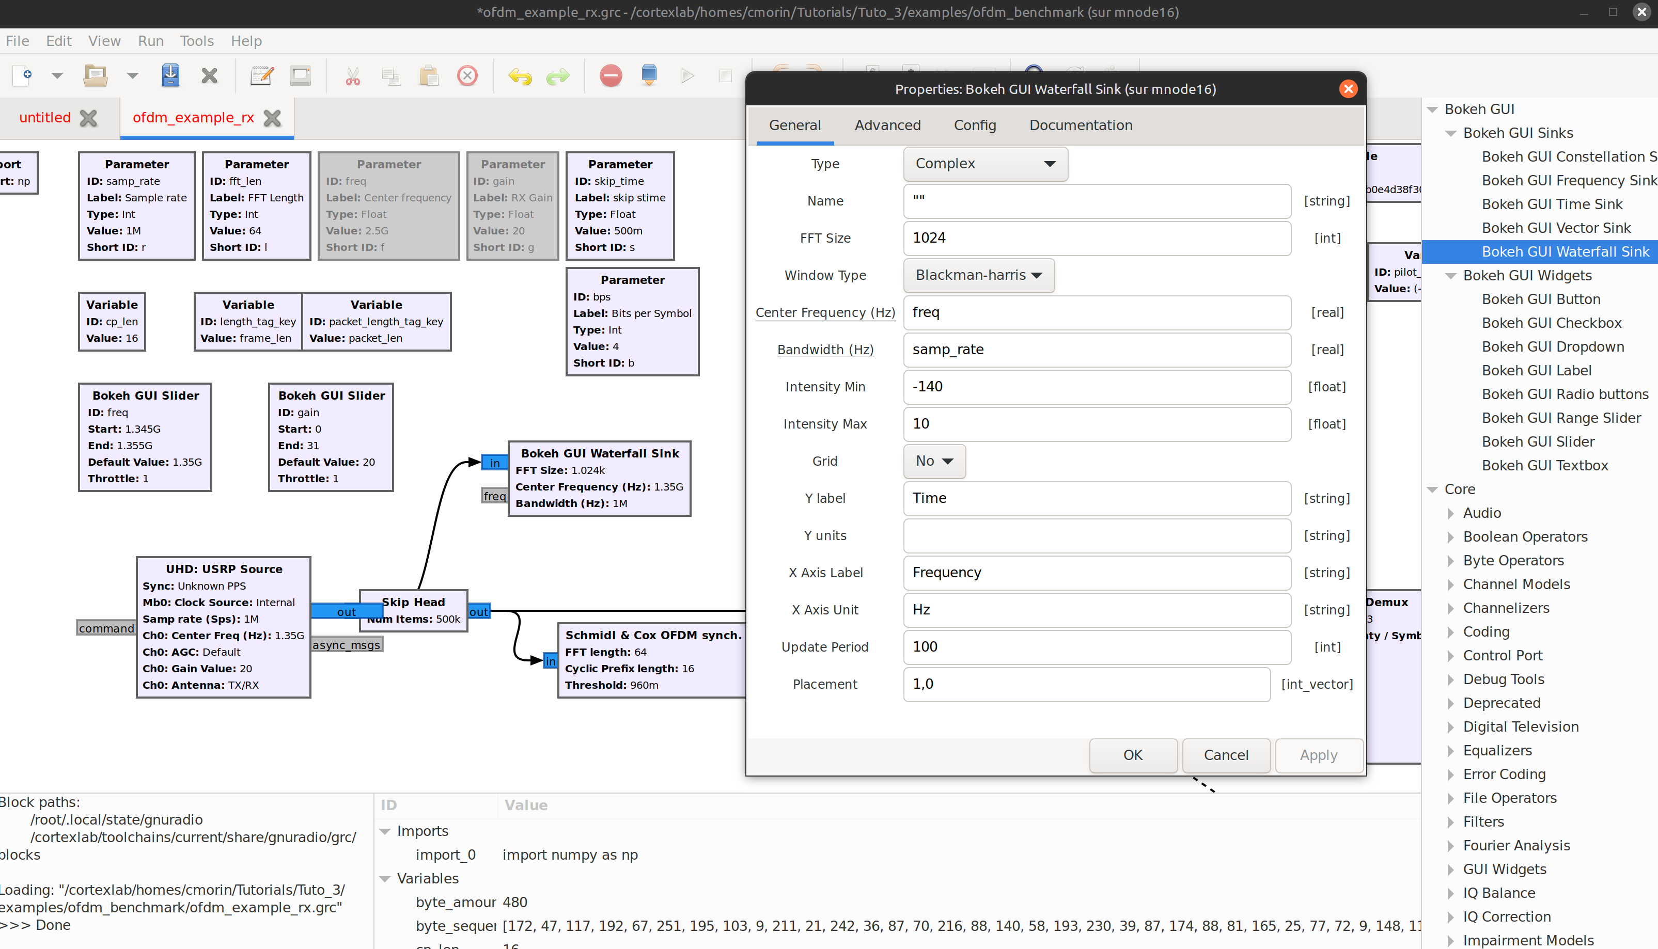Collapse the Bokeh GUI Widgets tree node
This screenshot has width=1658, height=949.
(x=1451, y=276)
